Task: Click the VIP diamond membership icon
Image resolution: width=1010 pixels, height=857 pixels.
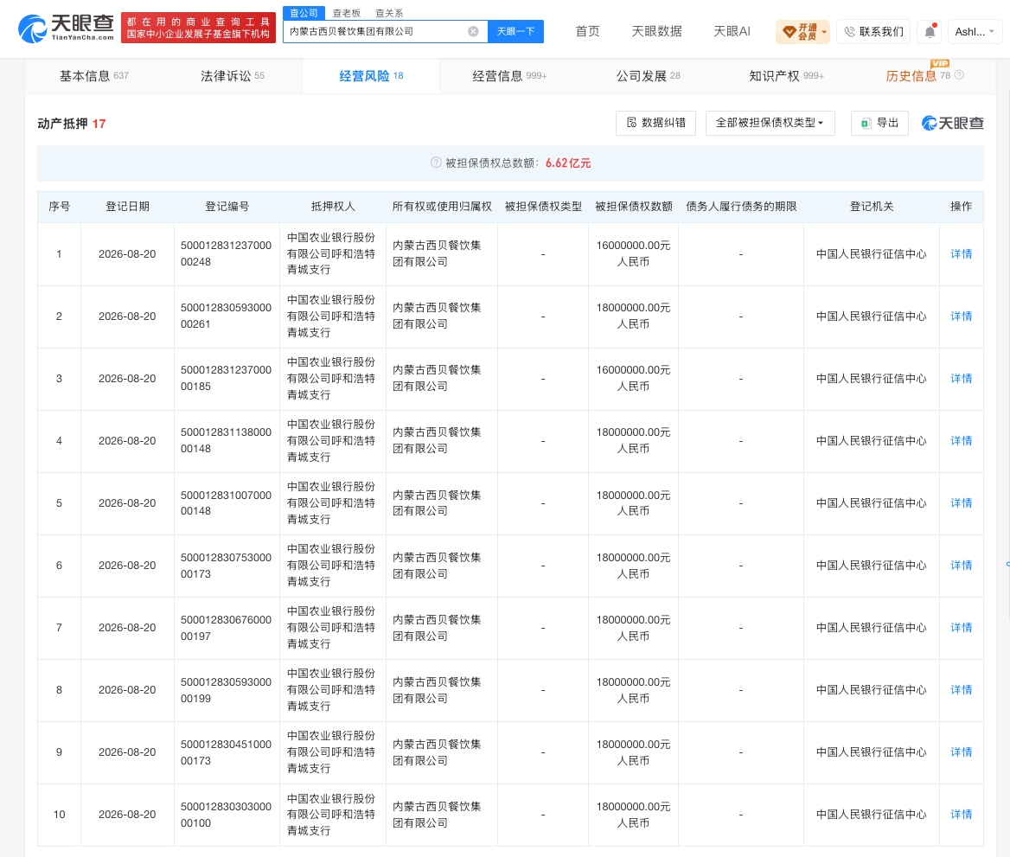Action: click(x=789, y=32)
